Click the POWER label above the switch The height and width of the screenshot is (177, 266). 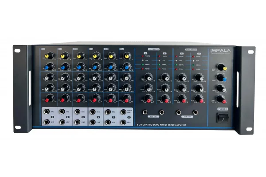click(223, 109)
